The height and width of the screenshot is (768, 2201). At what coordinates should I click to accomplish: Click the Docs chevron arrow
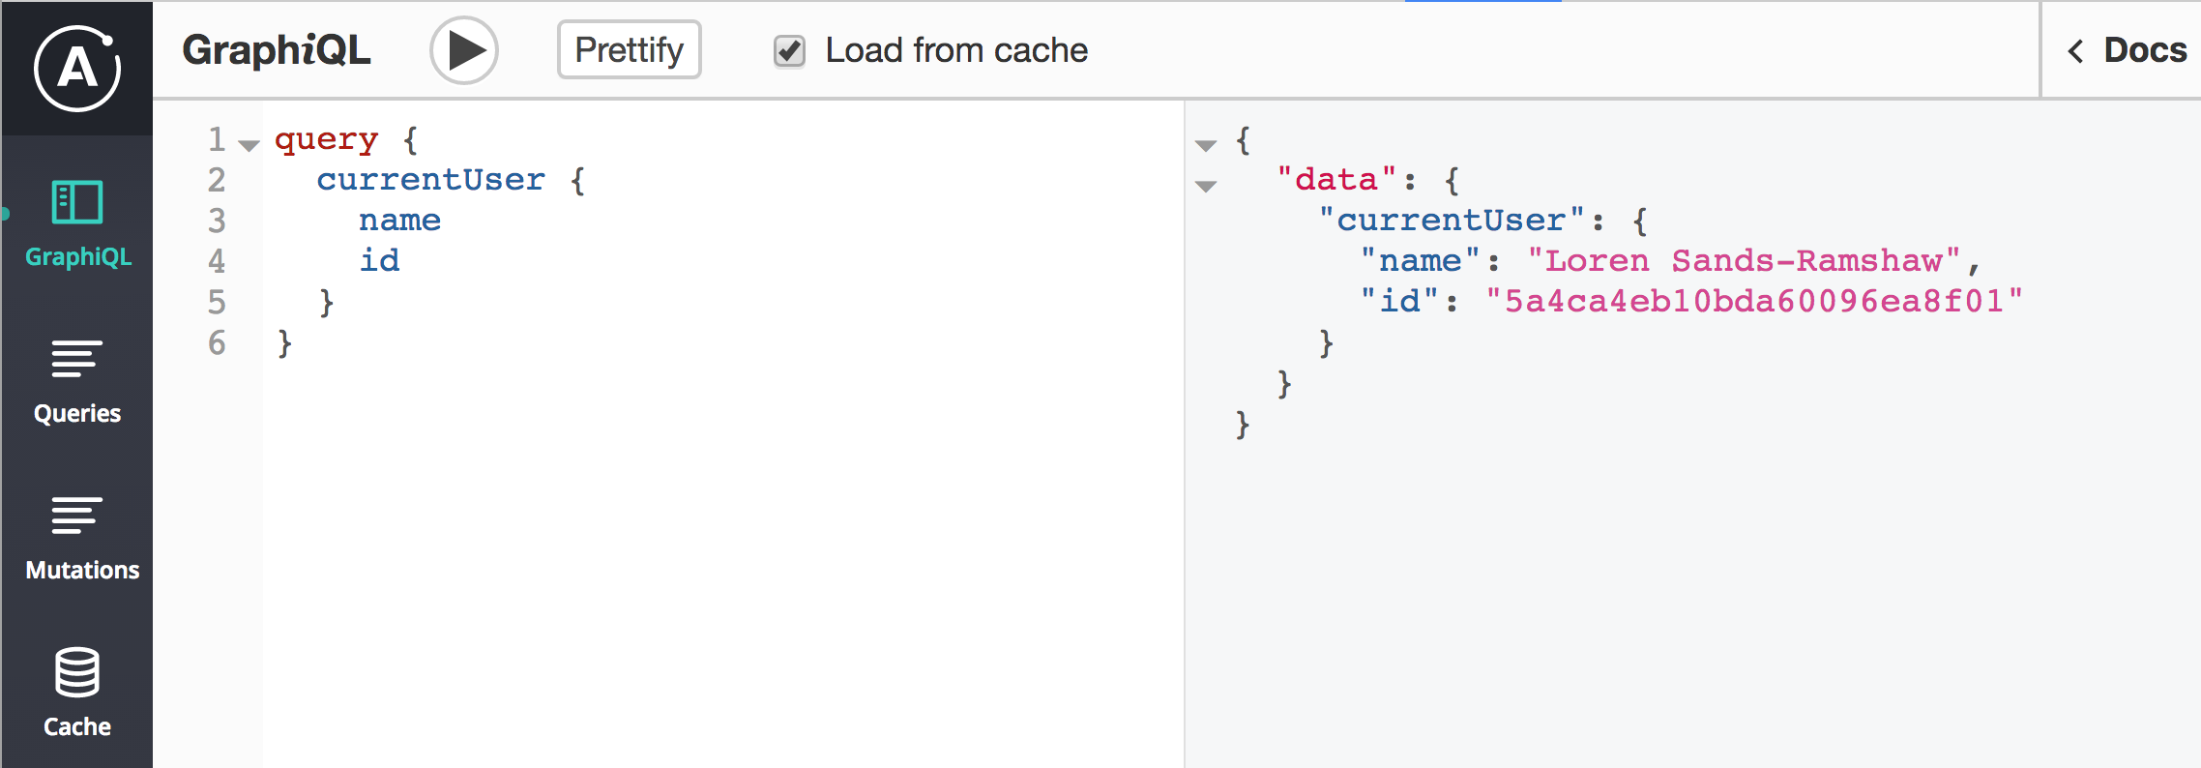tap(2074, 51)
